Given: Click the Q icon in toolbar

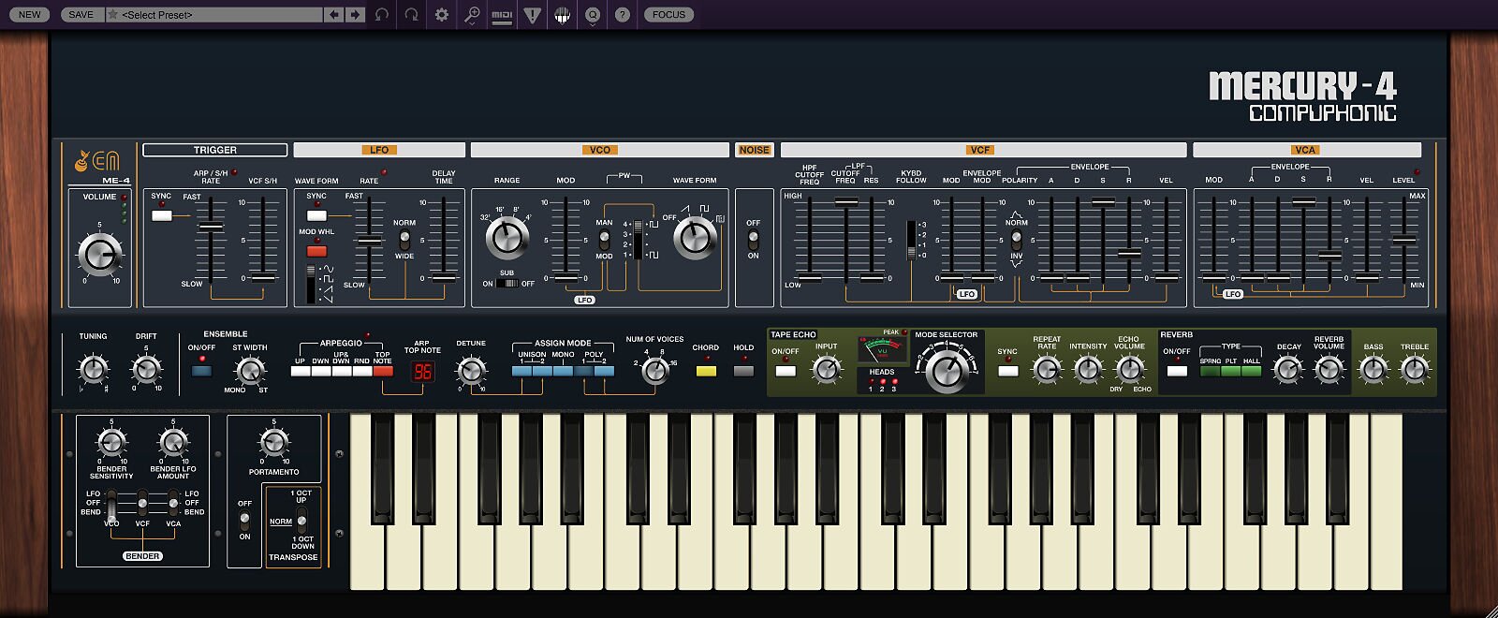Looking at the screenshot, I should pos(592,15).
